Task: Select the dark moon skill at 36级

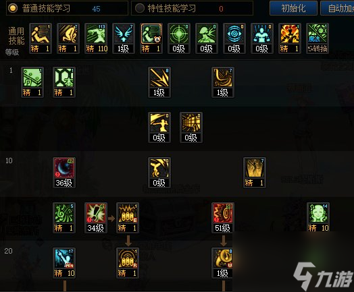Action: [64, 169]
